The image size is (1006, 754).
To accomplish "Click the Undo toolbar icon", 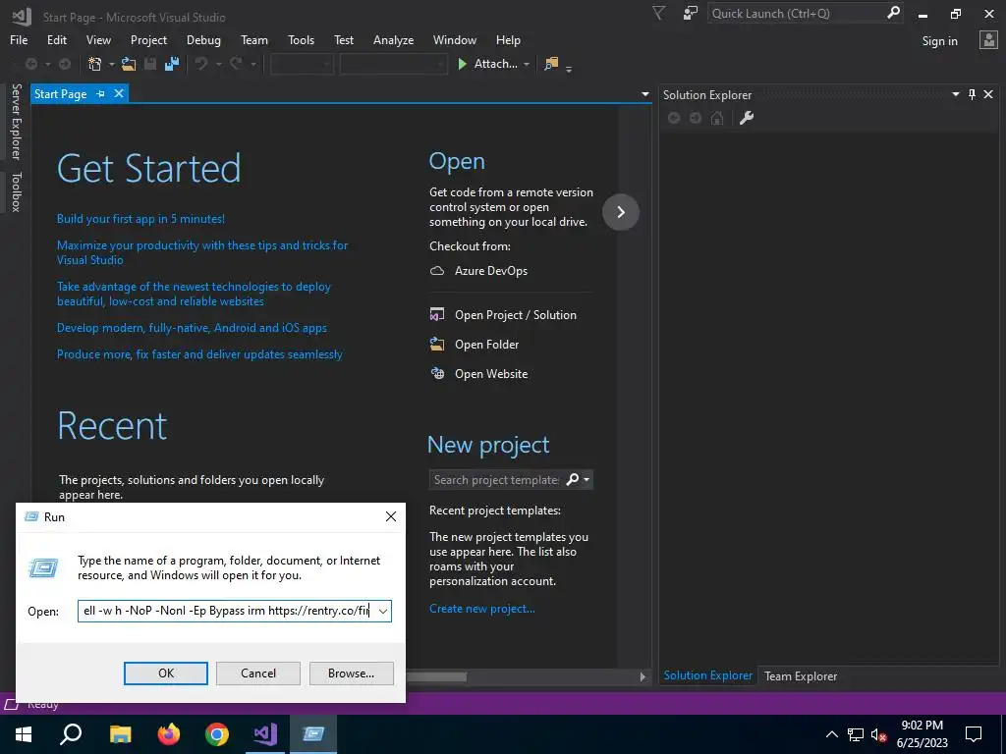I will (201, 64).
